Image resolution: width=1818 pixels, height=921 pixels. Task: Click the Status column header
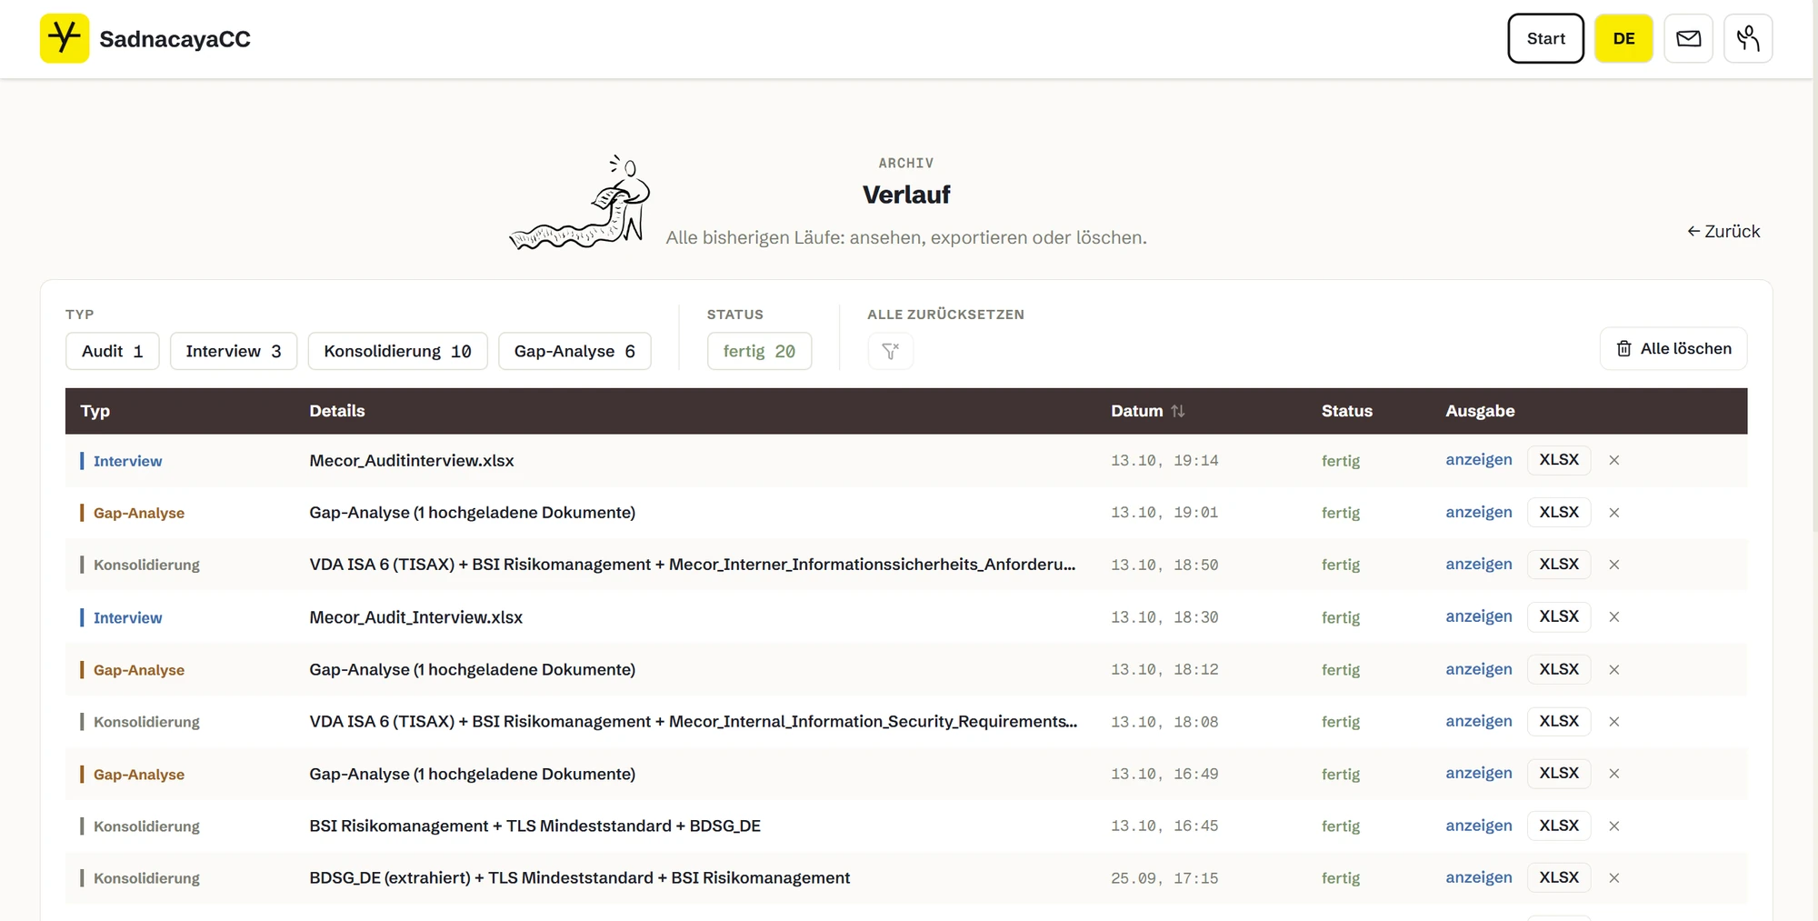coord(1347,411)
